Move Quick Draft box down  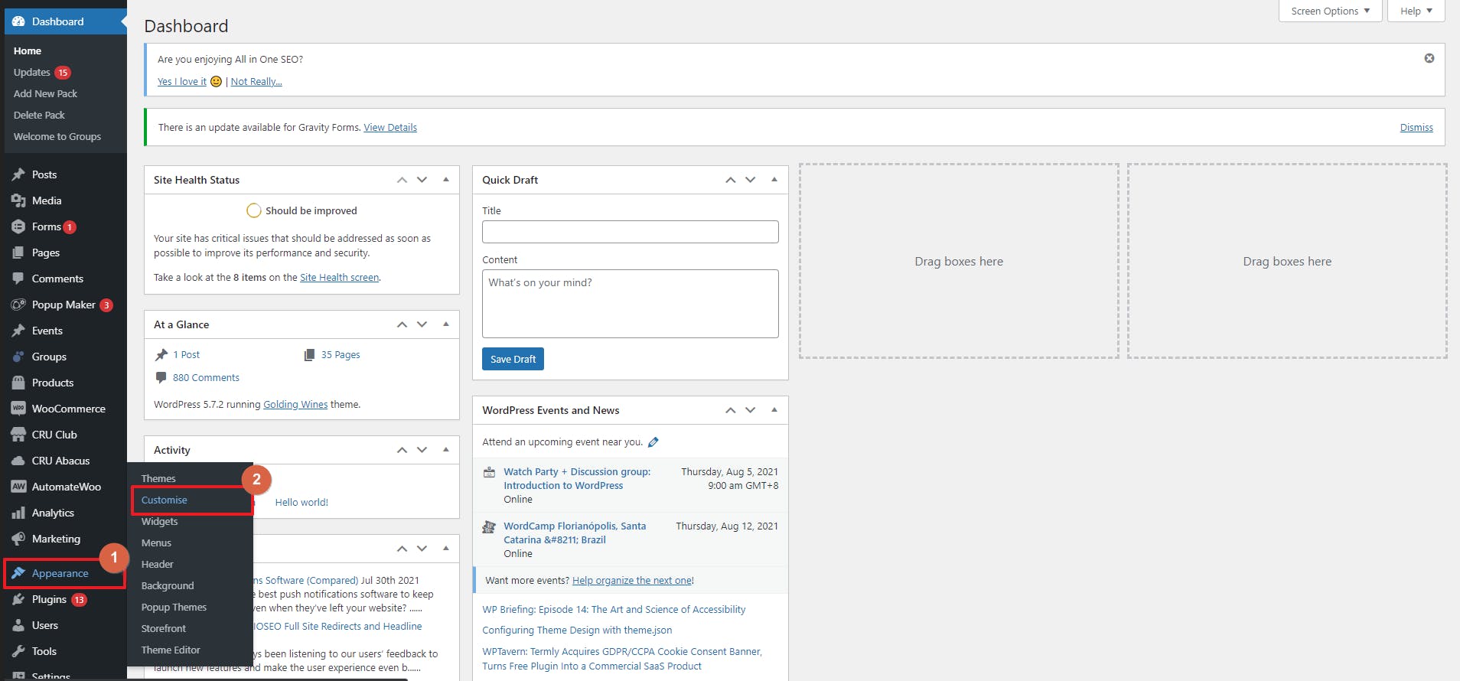[x=750, y=180]
